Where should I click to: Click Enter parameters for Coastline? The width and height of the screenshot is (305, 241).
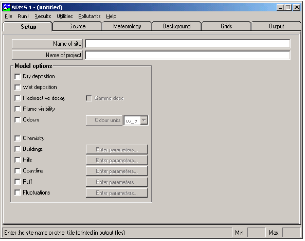pos(117,171)
